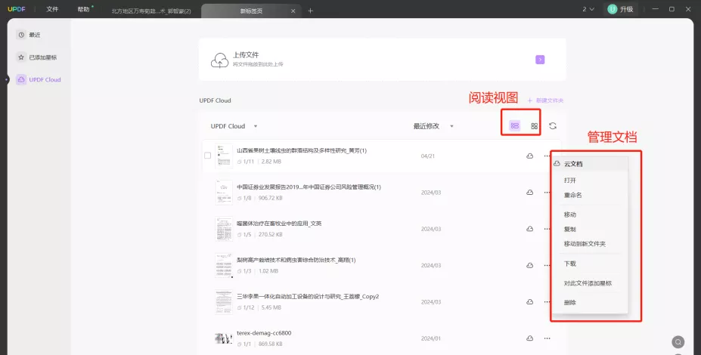Select file name terex-demag-cc6800

[x=264, y=333]
